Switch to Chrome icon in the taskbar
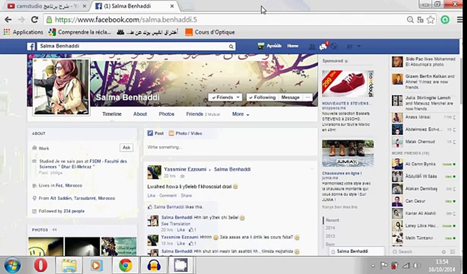Viewport: 467px width, 274px height. pyautogui.click(x=125, y=265)
